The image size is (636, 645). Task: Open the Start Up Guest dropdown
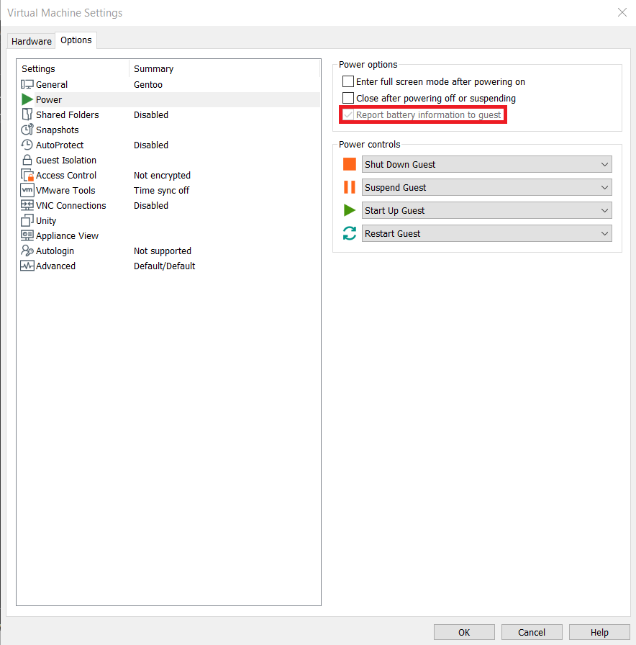tap(487, 210)
